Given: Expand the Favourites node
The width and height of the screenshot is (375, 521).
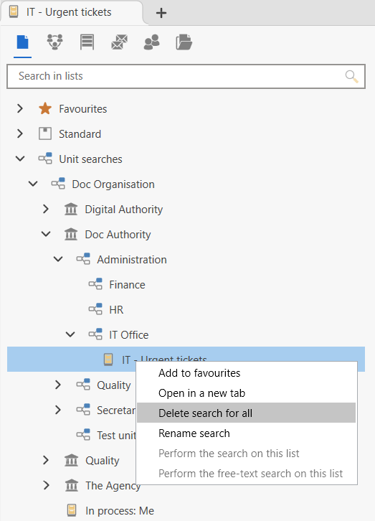Looking at the screenshot, I should [20, 108].
